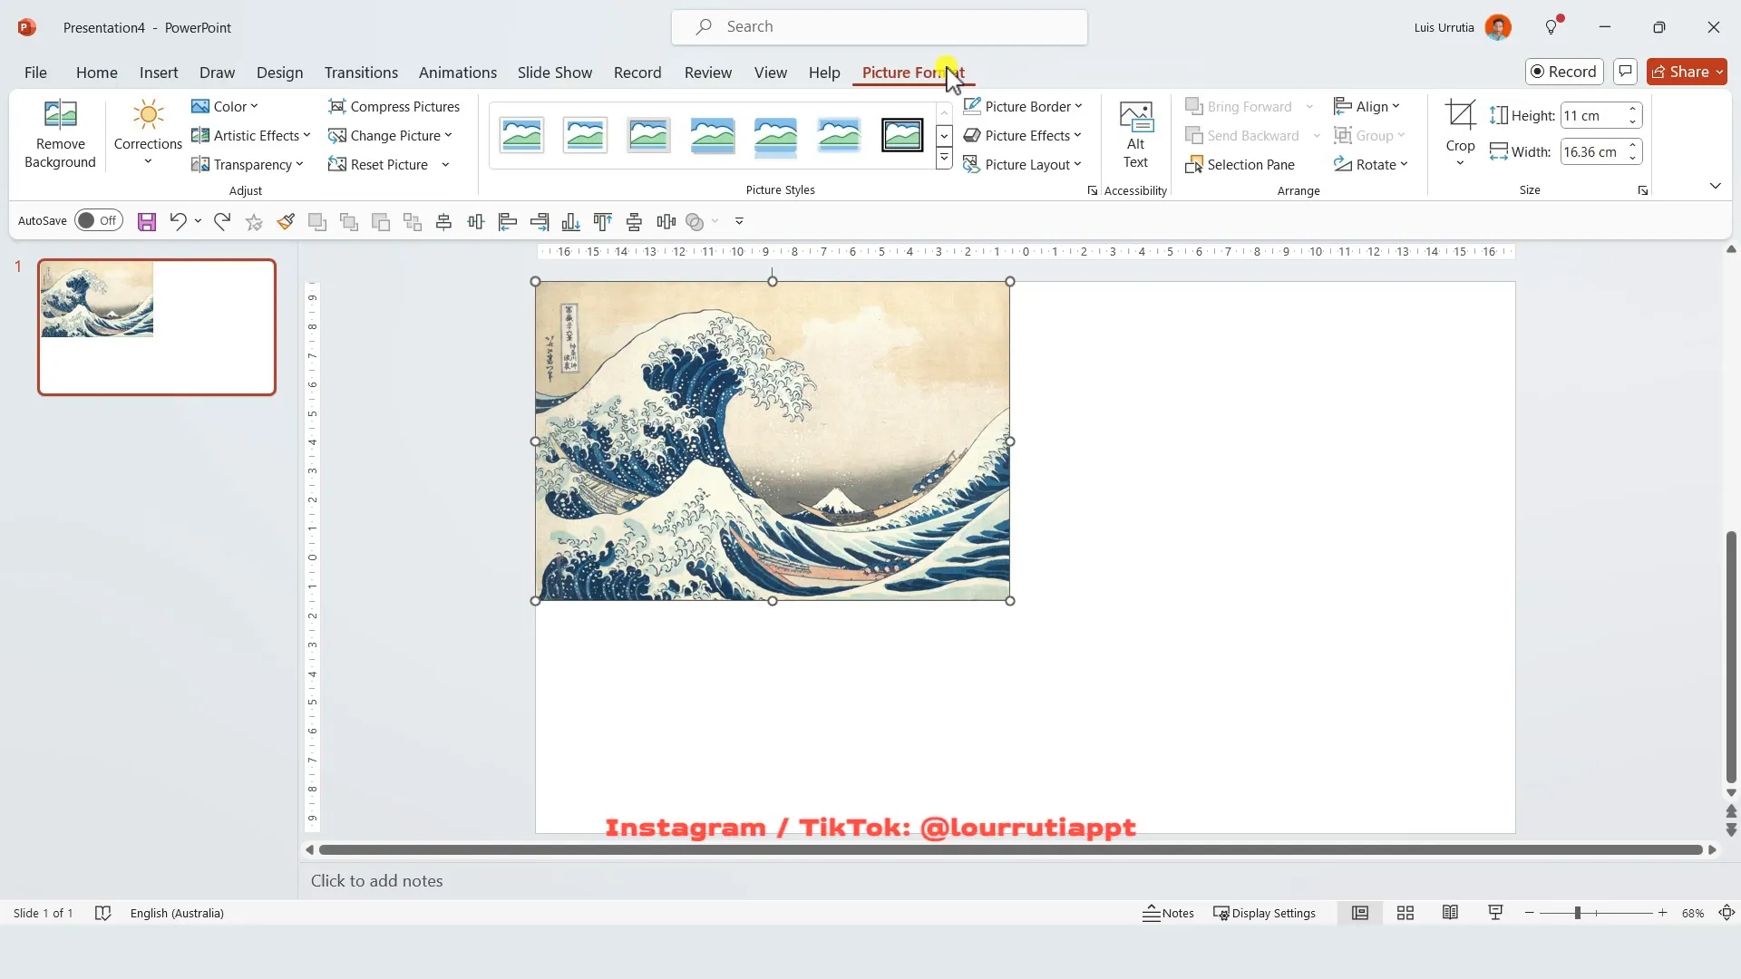1741x979 pixels.
Task: Switch to the Insert tab
Action: (x=159, y=73)
